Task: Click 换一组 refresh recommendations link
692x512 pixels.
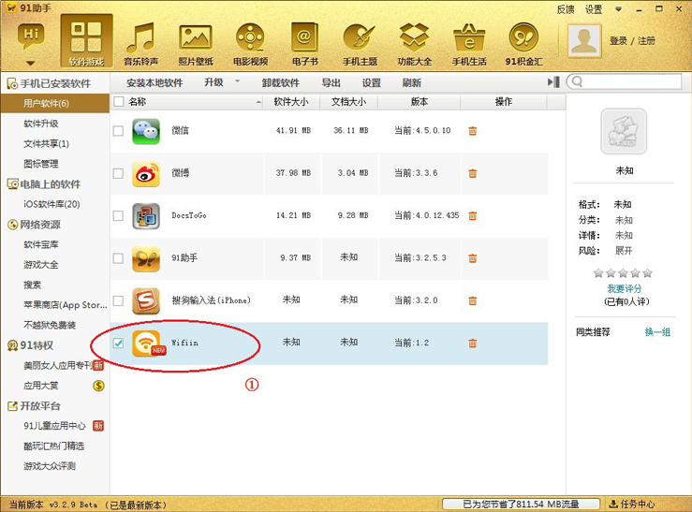Action: click(657, 332)
